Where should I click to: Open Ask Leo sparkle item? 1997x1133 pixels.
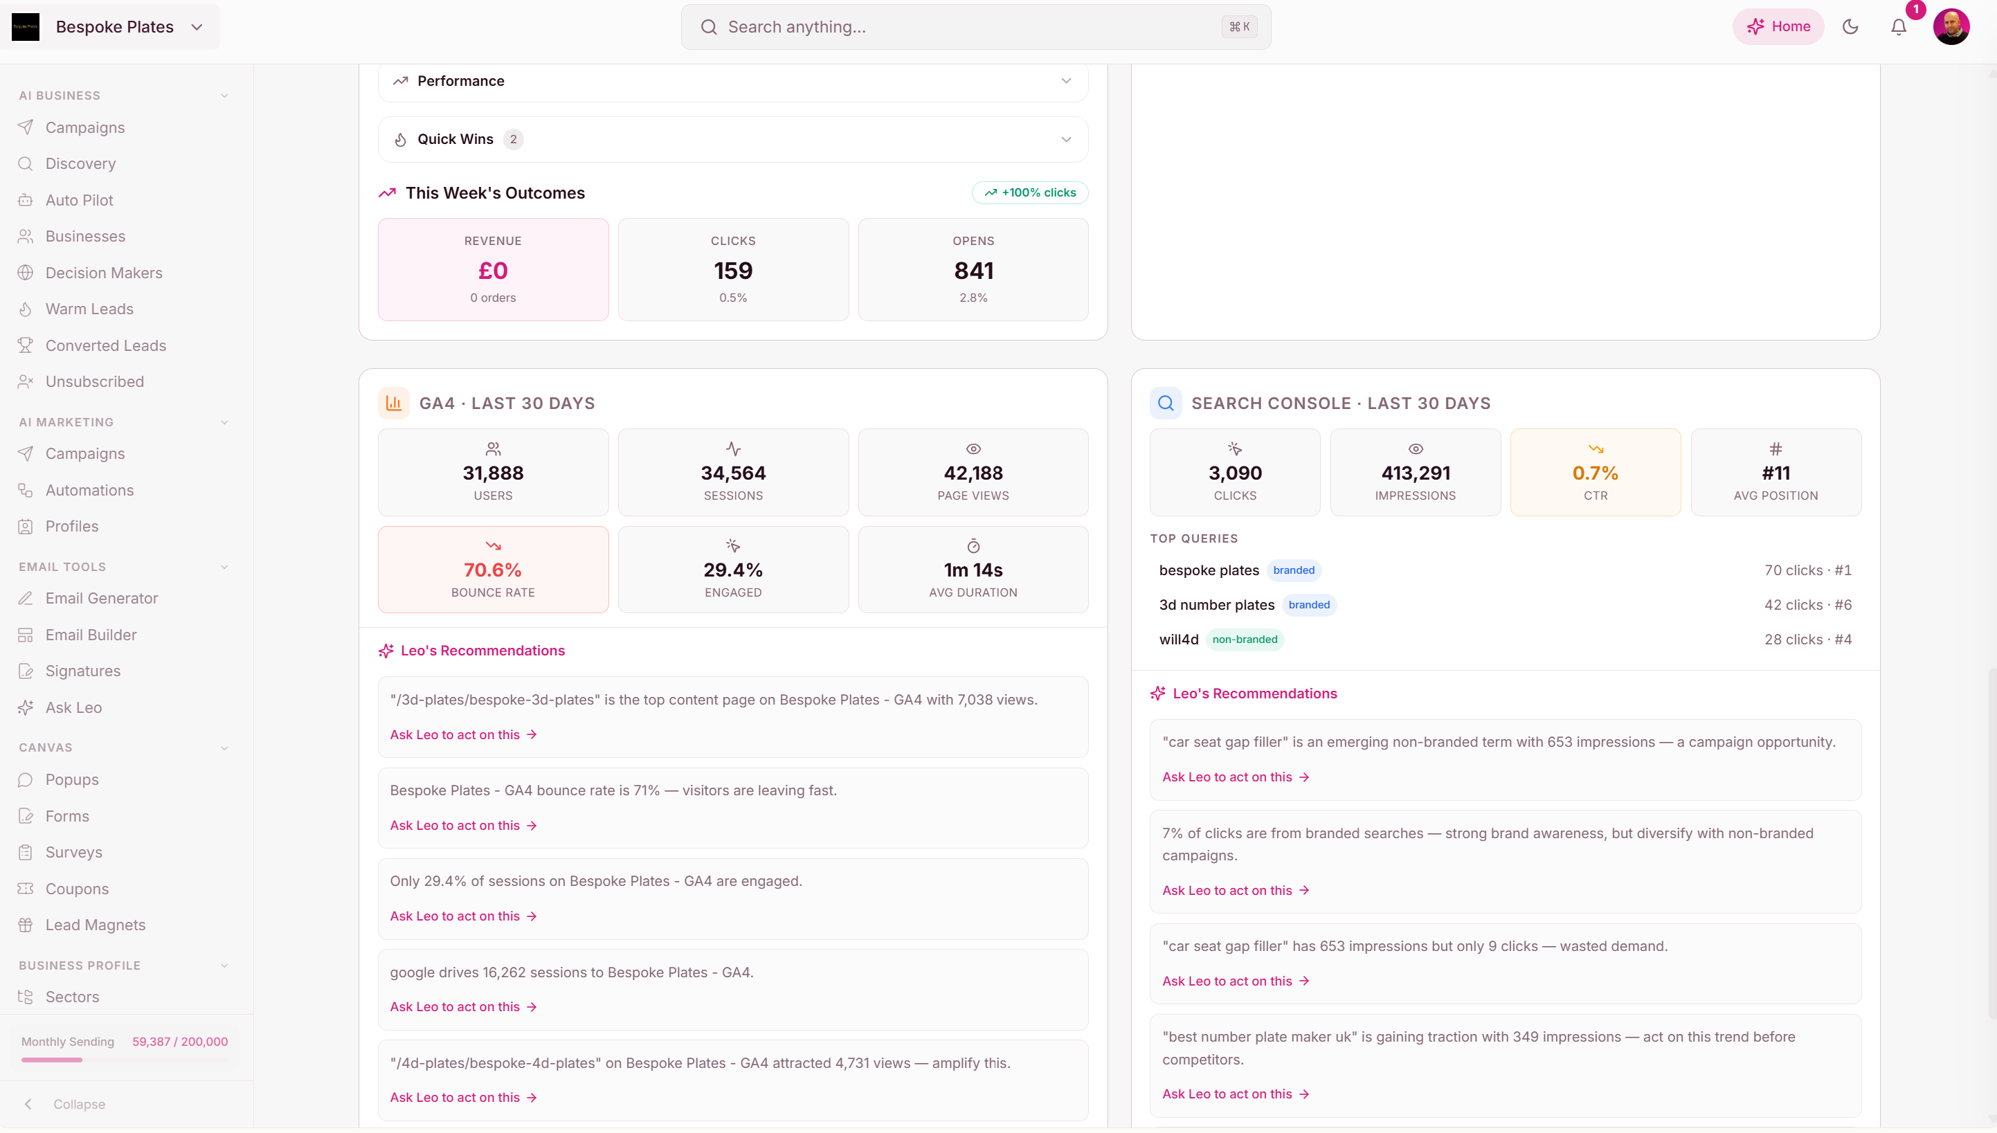[x=73, y=707]
